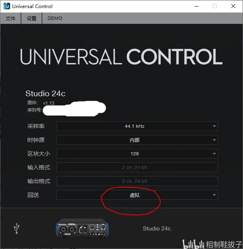Click the 时钟源 dropdown arrow
The width and height of the screenshot is (243, 249).
214,140
